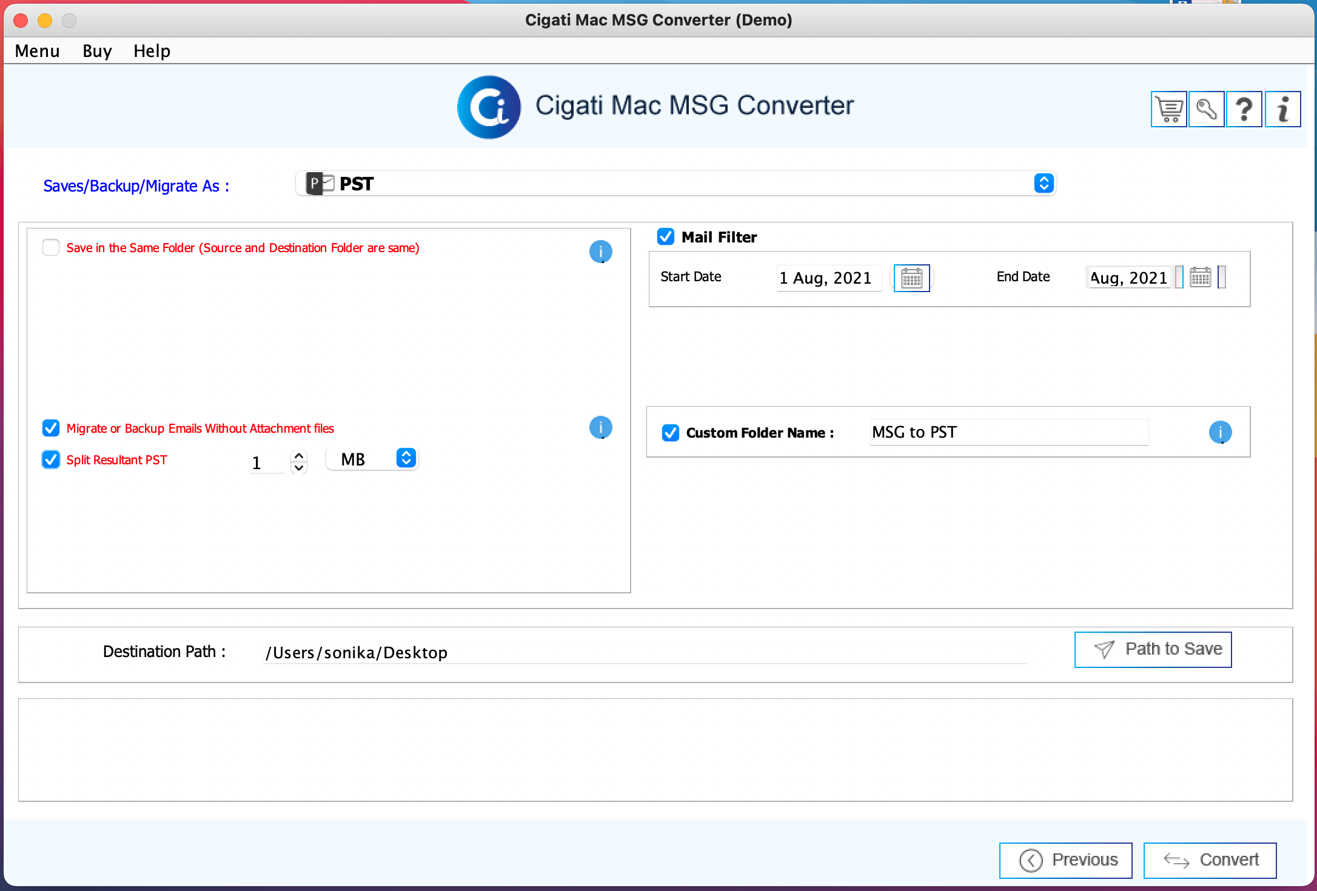Open the Menu menu
Viewport: 1317px width, 891px height.
tap(37, 51)
